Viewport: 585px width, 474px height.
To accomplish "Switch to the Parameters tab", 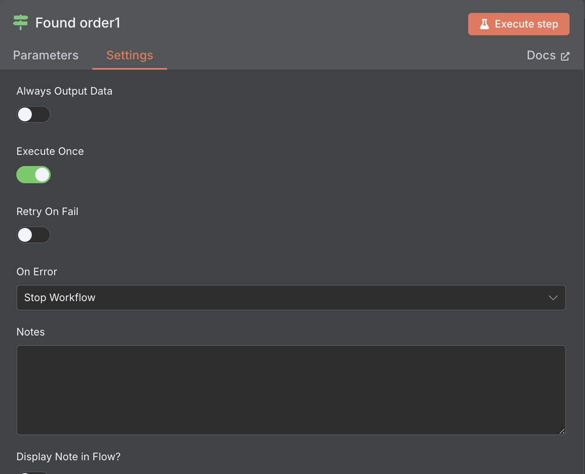I will (46, 55).
